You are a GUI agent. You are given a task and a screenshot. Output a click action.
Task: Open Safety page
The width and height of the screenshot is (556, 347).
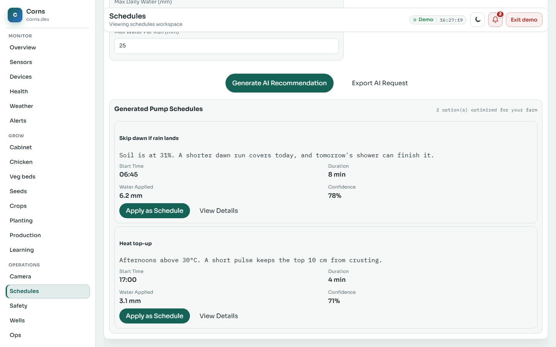tap(48, 306)
